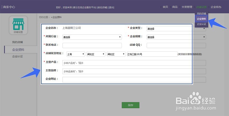This screenshot has width=229, height=116.
Task: Open the 所属行业 dropdown
Action: point(92,37)
